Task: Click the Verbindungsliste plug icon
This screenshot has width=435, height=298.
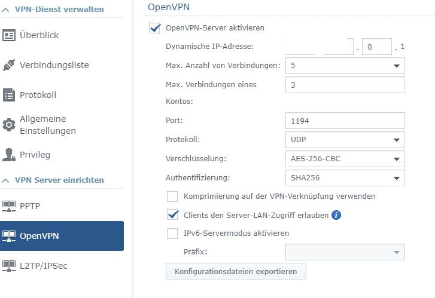Action: (x=9, y=65)
